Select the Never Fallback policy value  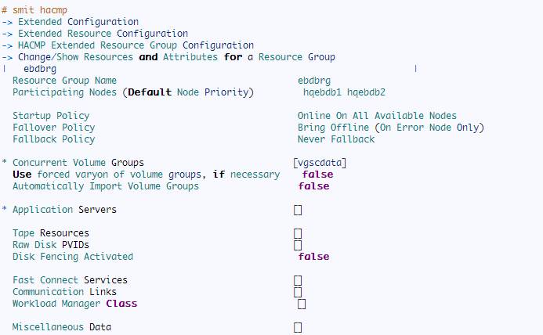click(336, 139)
